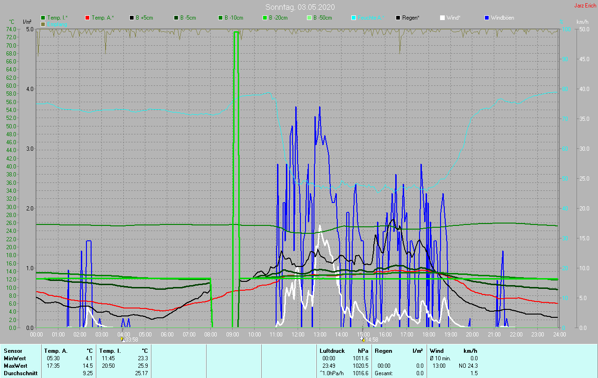598x378 pixels.
Task: Select the B +5cm black legend square
Action: tap(132, 18)
